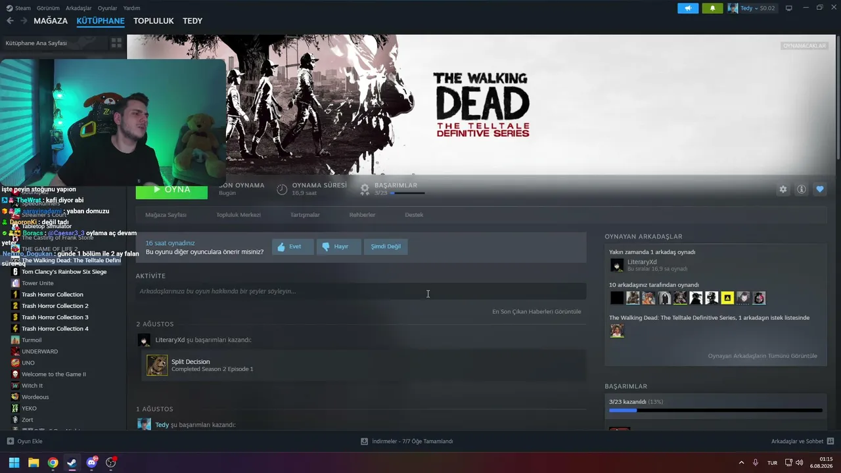841x473 pixels.
Task: Select Welcome to the Game II
Action: (54, 374)
